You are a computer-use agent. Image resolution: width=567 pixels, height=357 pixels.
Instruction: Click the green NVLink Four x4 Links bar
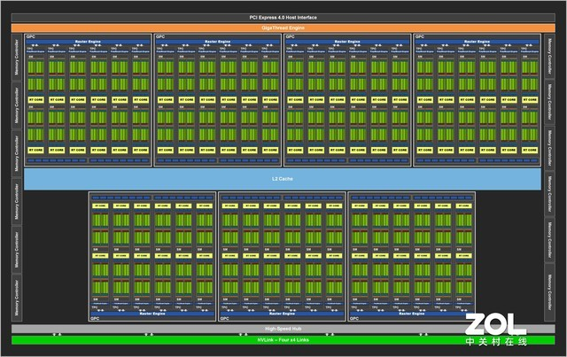pyautogui.click(x=283, y=339)
